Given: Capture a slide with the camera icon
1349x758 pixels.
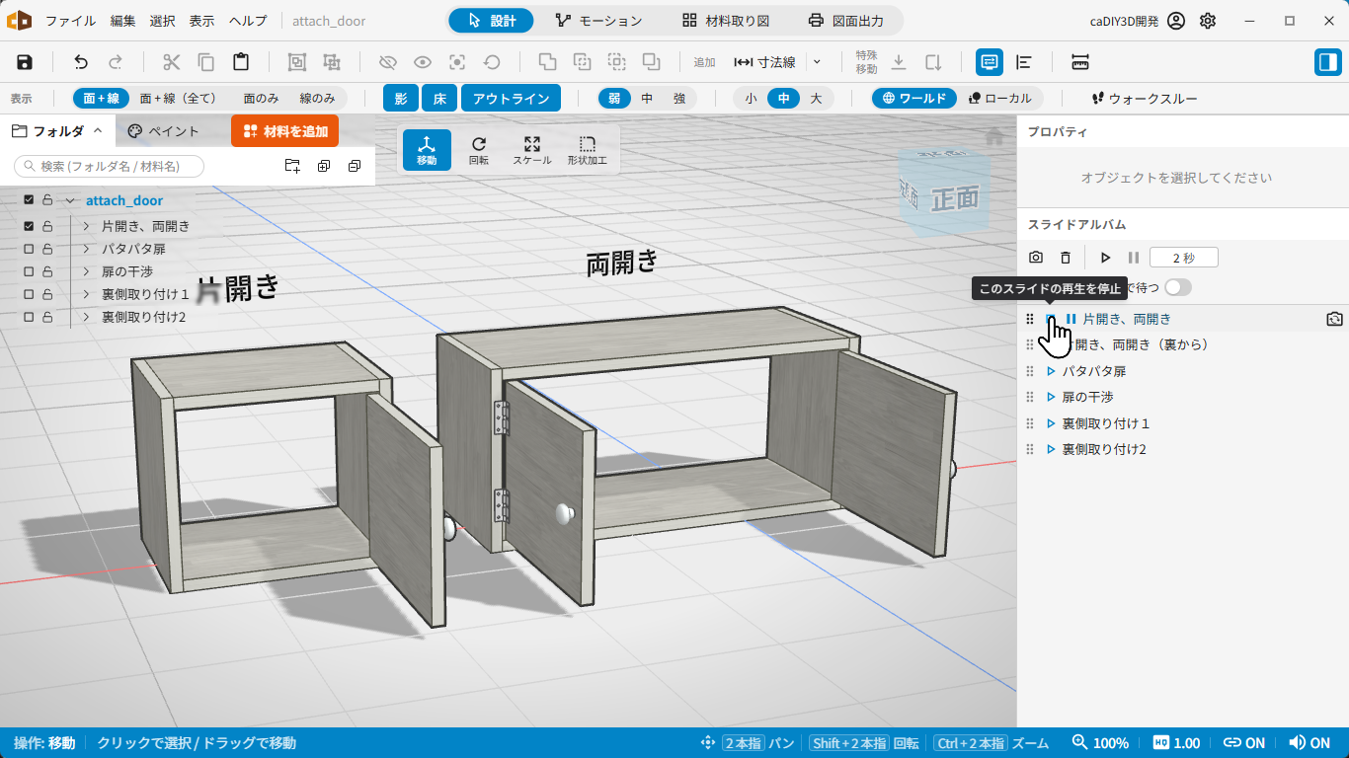Looking at the screenshot, I should [1036, 258].
